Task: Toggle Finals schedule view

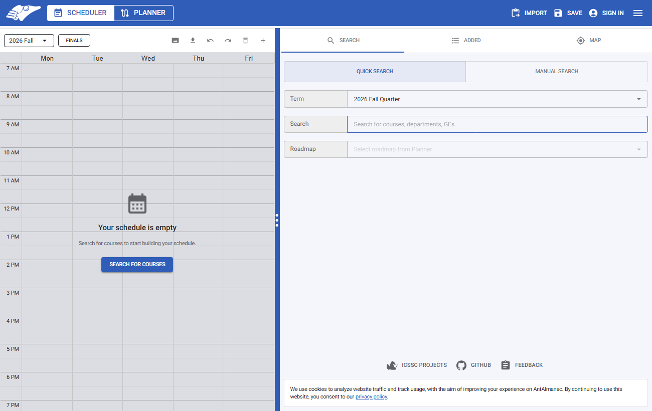Action: pyautogui.click(x=74, y=41)
